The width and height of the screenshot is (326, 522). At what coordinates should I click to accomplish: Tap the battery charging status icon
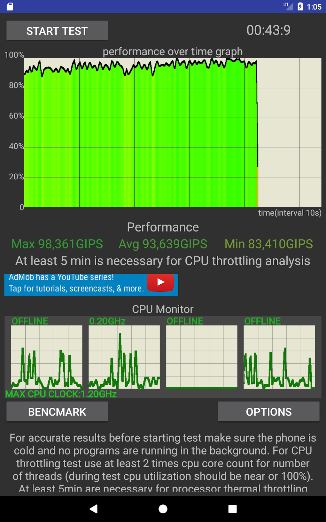300,6
